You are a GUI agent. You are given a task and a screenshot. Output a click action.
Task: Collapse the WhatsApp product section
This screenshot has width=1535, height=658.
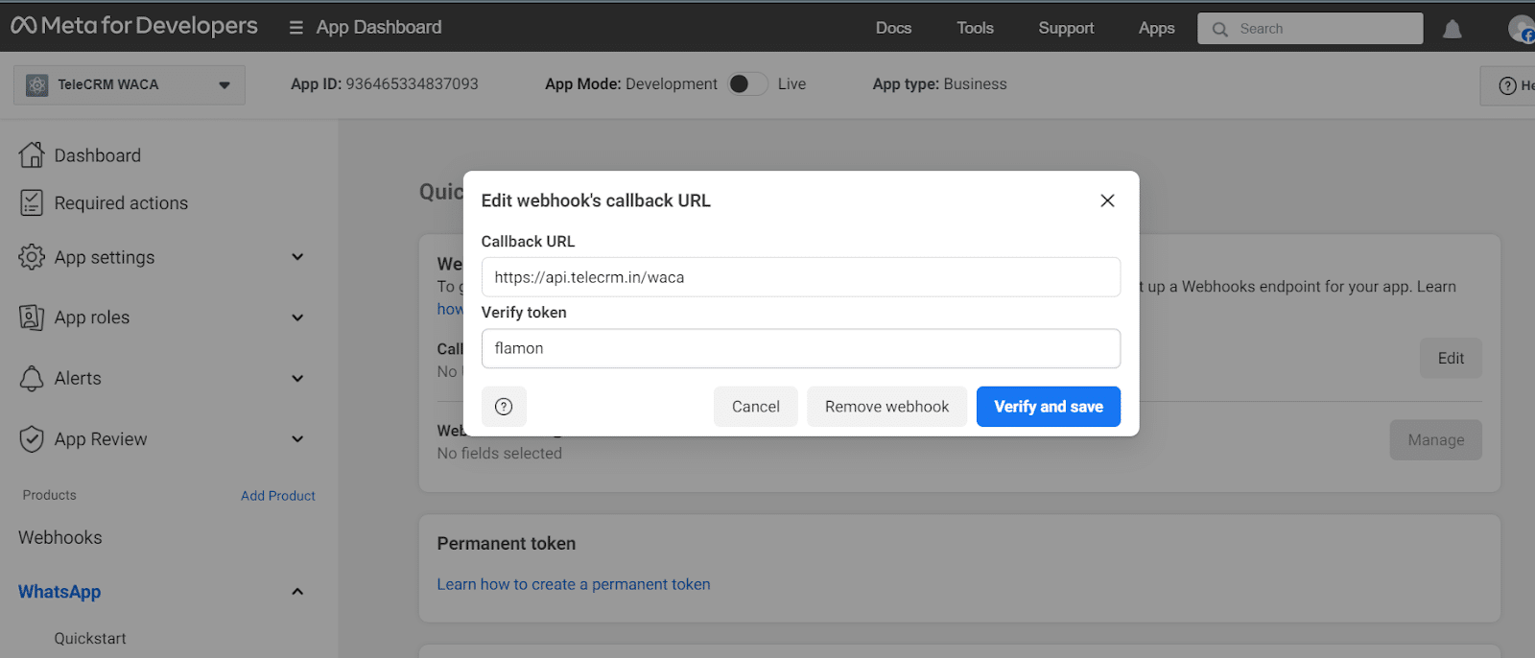(297, 592)
